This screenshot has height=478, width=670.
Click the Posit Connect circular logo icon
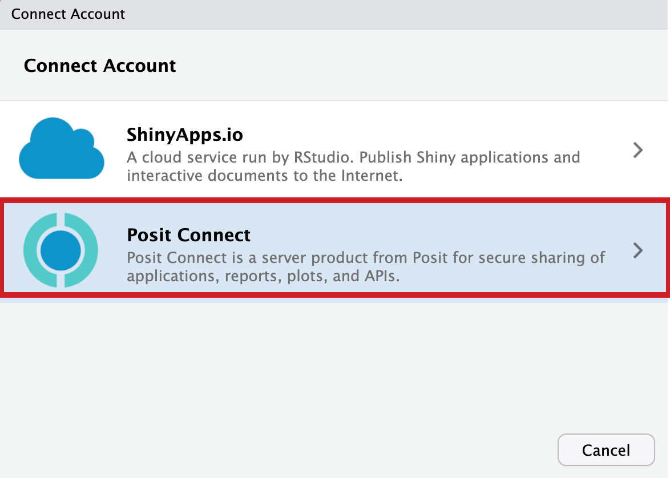(x=60, y=250)
